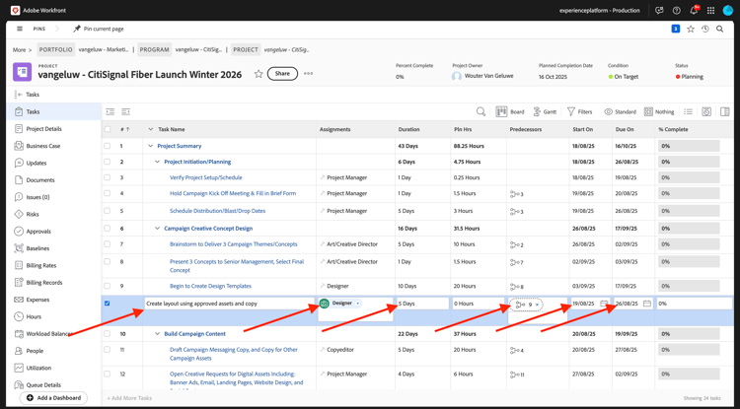Screen dimensions: 740x409
Task: Collapse the Build Campaign Content group
Action: pos(158,334)
